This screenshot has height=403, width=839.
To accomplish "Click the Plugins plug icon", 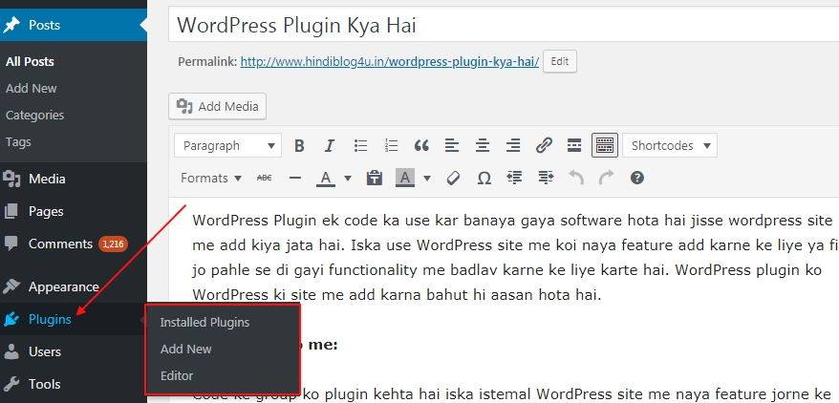I will [x=11, y=319].
